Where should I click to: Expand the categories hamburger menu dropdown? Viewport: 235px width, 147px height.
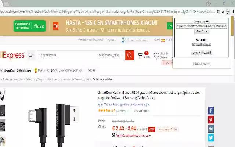[x=31, y=55]
